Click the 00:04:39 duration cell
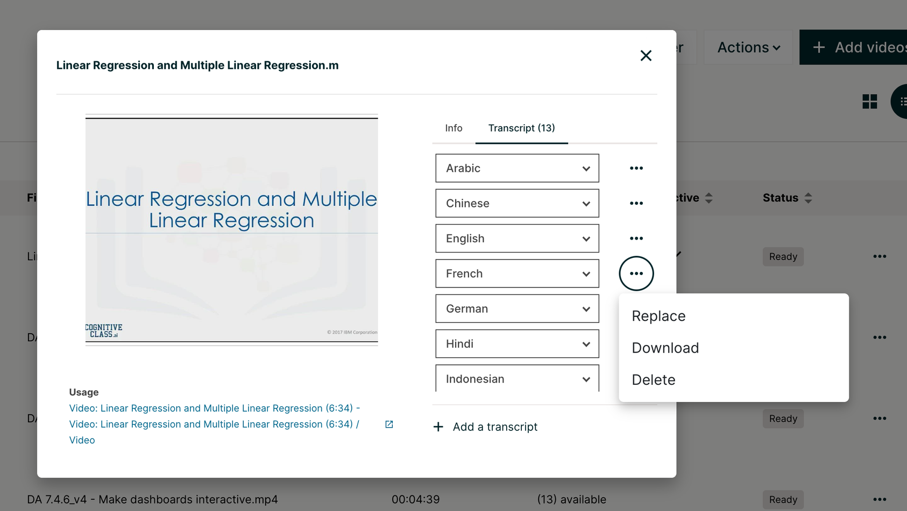 [x=415, y=499]
